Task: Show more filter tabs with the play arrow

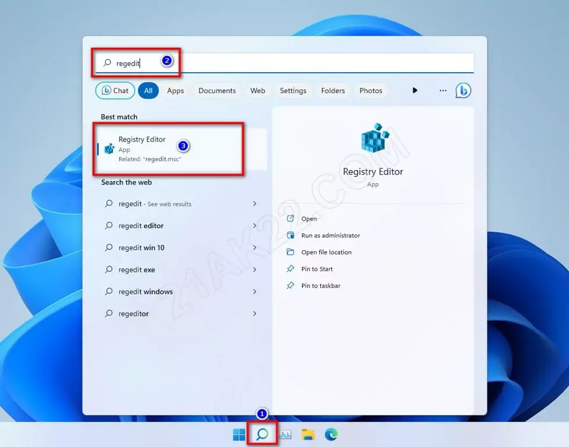Action: tap(415, 90)
